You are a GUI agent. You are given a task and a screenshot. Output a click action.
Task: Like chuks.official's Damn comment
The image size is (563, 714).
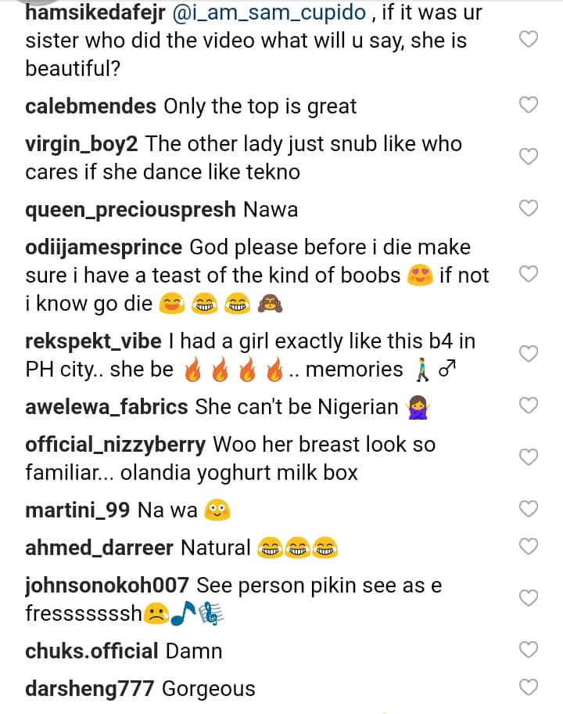point(529,650)
